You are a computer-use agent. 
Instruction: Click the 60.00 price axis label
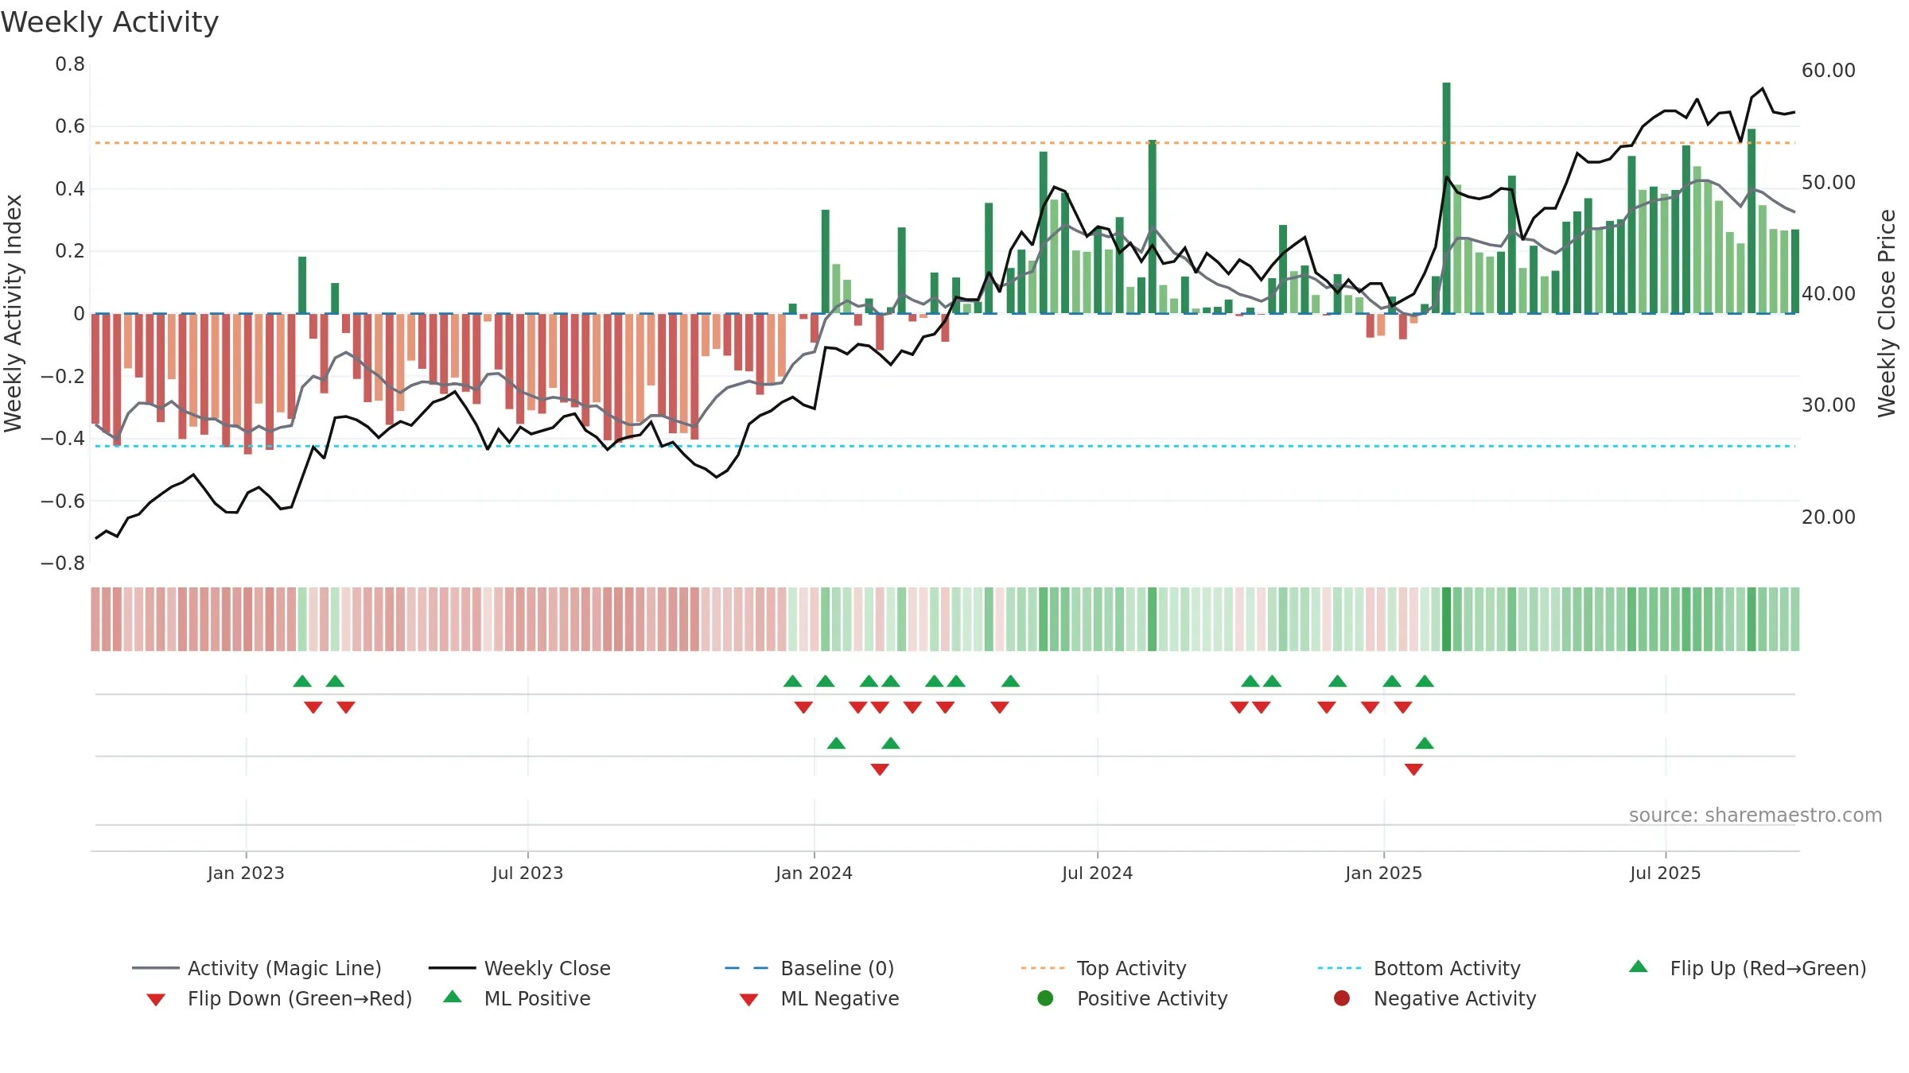point(1828,71)
